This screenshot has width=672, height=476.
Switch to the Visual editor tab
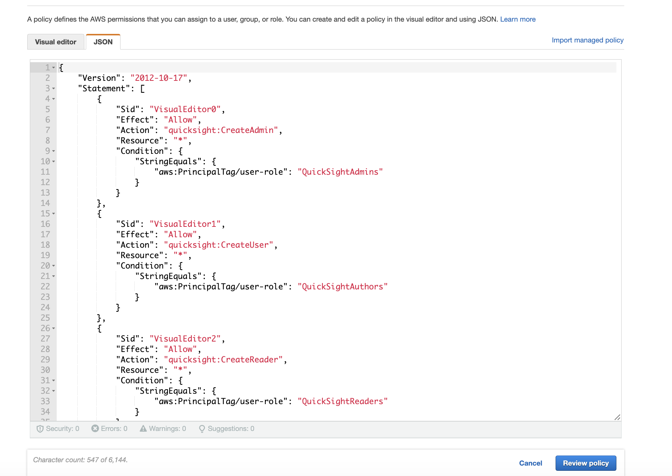[55, 42]
